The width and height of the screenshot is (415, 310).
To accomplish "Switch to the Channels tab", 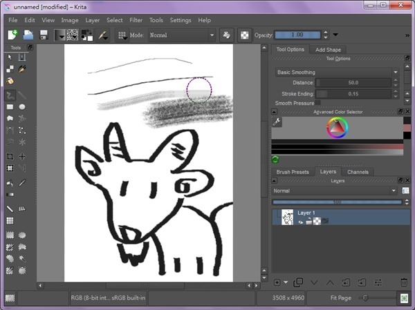I will 358,171.
